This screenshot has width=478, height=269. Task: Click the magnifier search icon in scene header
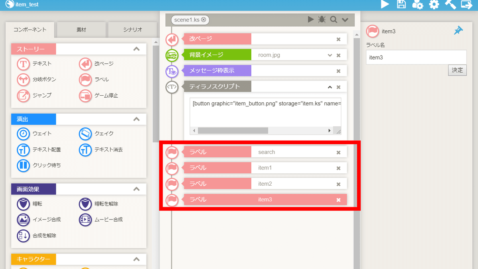coord(333,20)
